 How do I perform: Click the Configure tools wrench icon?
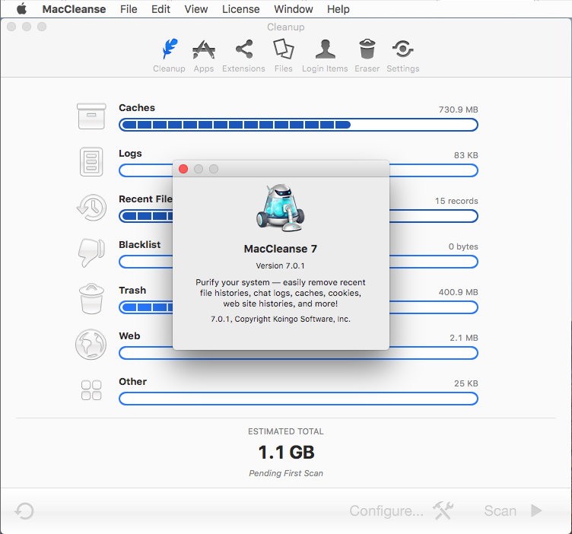coord(443,510)
